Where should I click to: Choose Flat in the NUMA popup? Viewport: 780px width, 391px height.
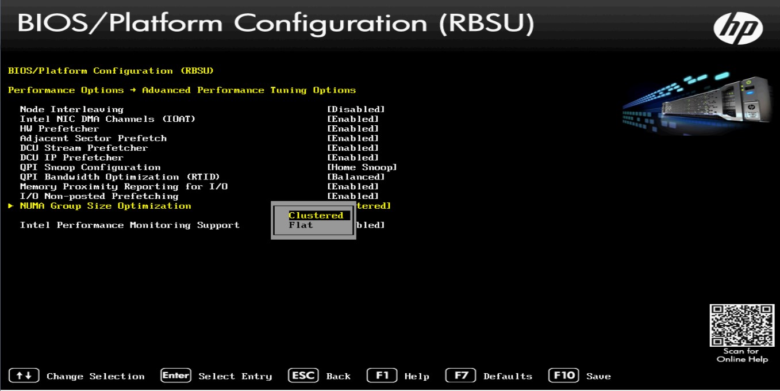(301, 225)
